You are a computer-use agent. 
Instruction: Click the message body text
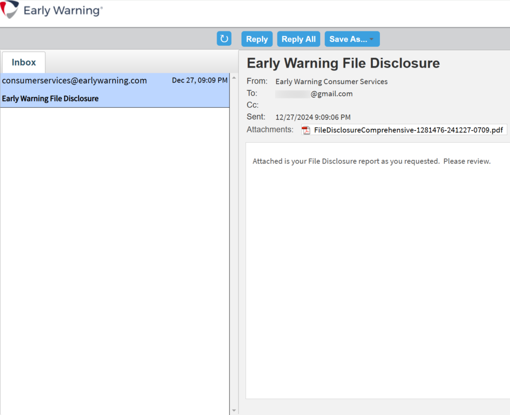[x=372, y=161]
